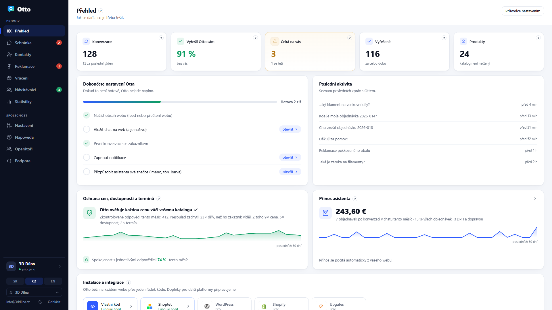Click the bell icon in Čeká na vás
The width and height of the screenshot is (552, 310).
[x=275, y=42]
